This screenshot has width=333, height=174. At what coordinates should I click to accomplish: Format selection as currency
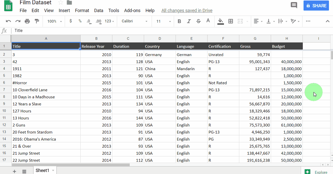click(x=71, y=21)
